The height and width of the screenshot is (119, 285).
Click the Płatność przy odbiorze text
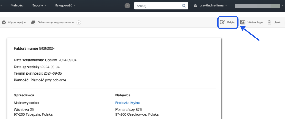[x=48, y=80]
